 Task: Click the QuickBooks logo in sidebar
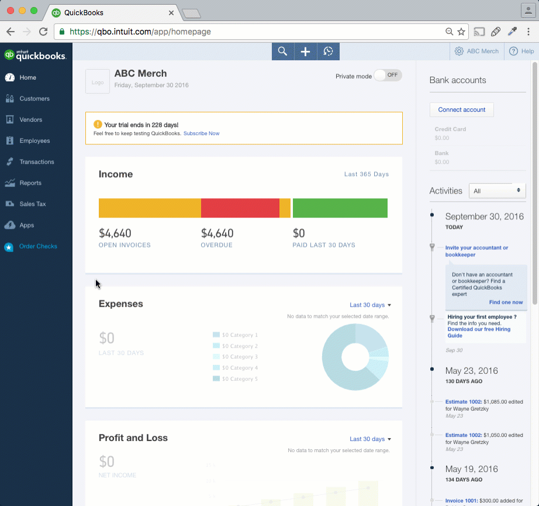pyautogui.click(x=35, y=55)
